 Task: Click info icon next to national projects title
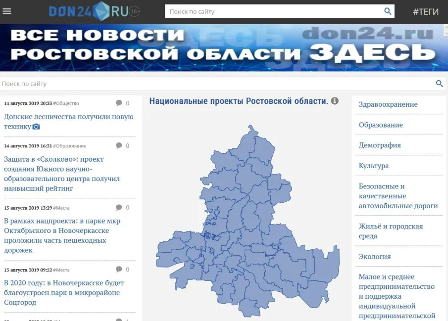[335, 100]
